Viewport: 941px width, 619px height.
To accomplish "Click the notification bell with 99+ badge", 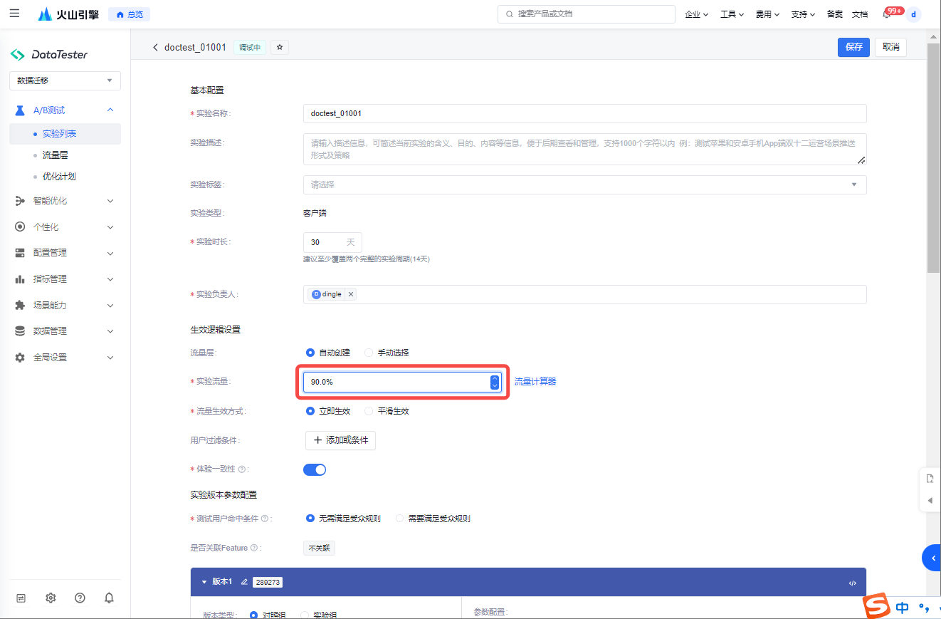I will point(888,14).
